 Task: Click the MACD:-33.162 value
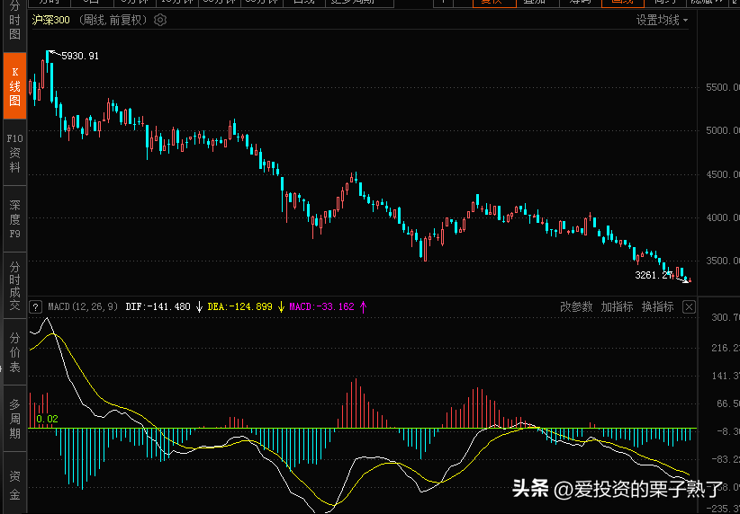322,306
